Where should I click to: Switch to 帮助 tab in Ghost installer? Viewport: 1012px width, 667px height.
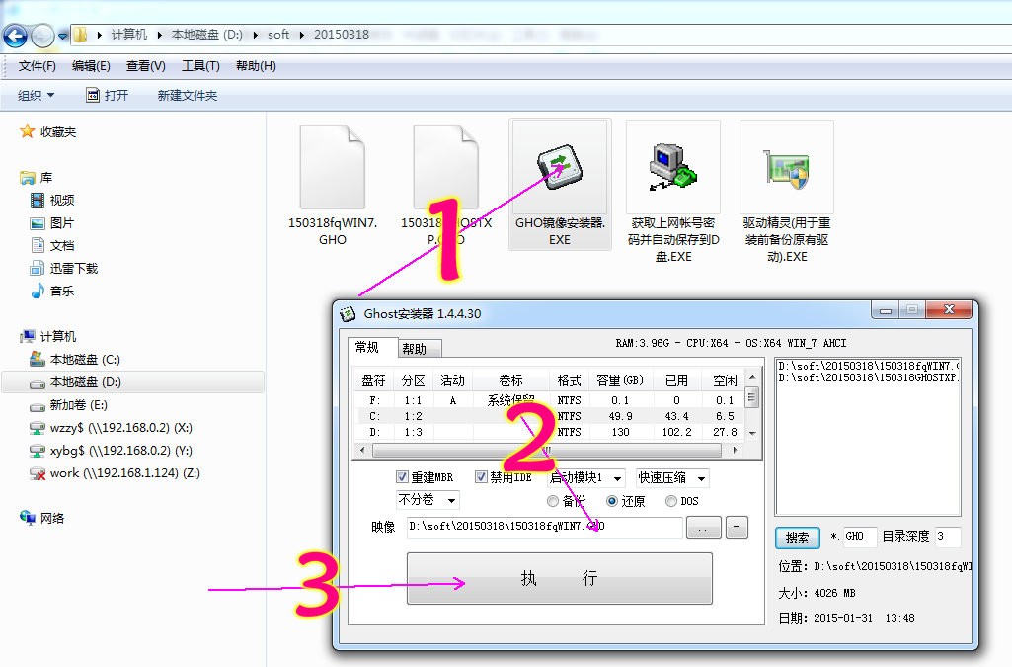point(419,349)
